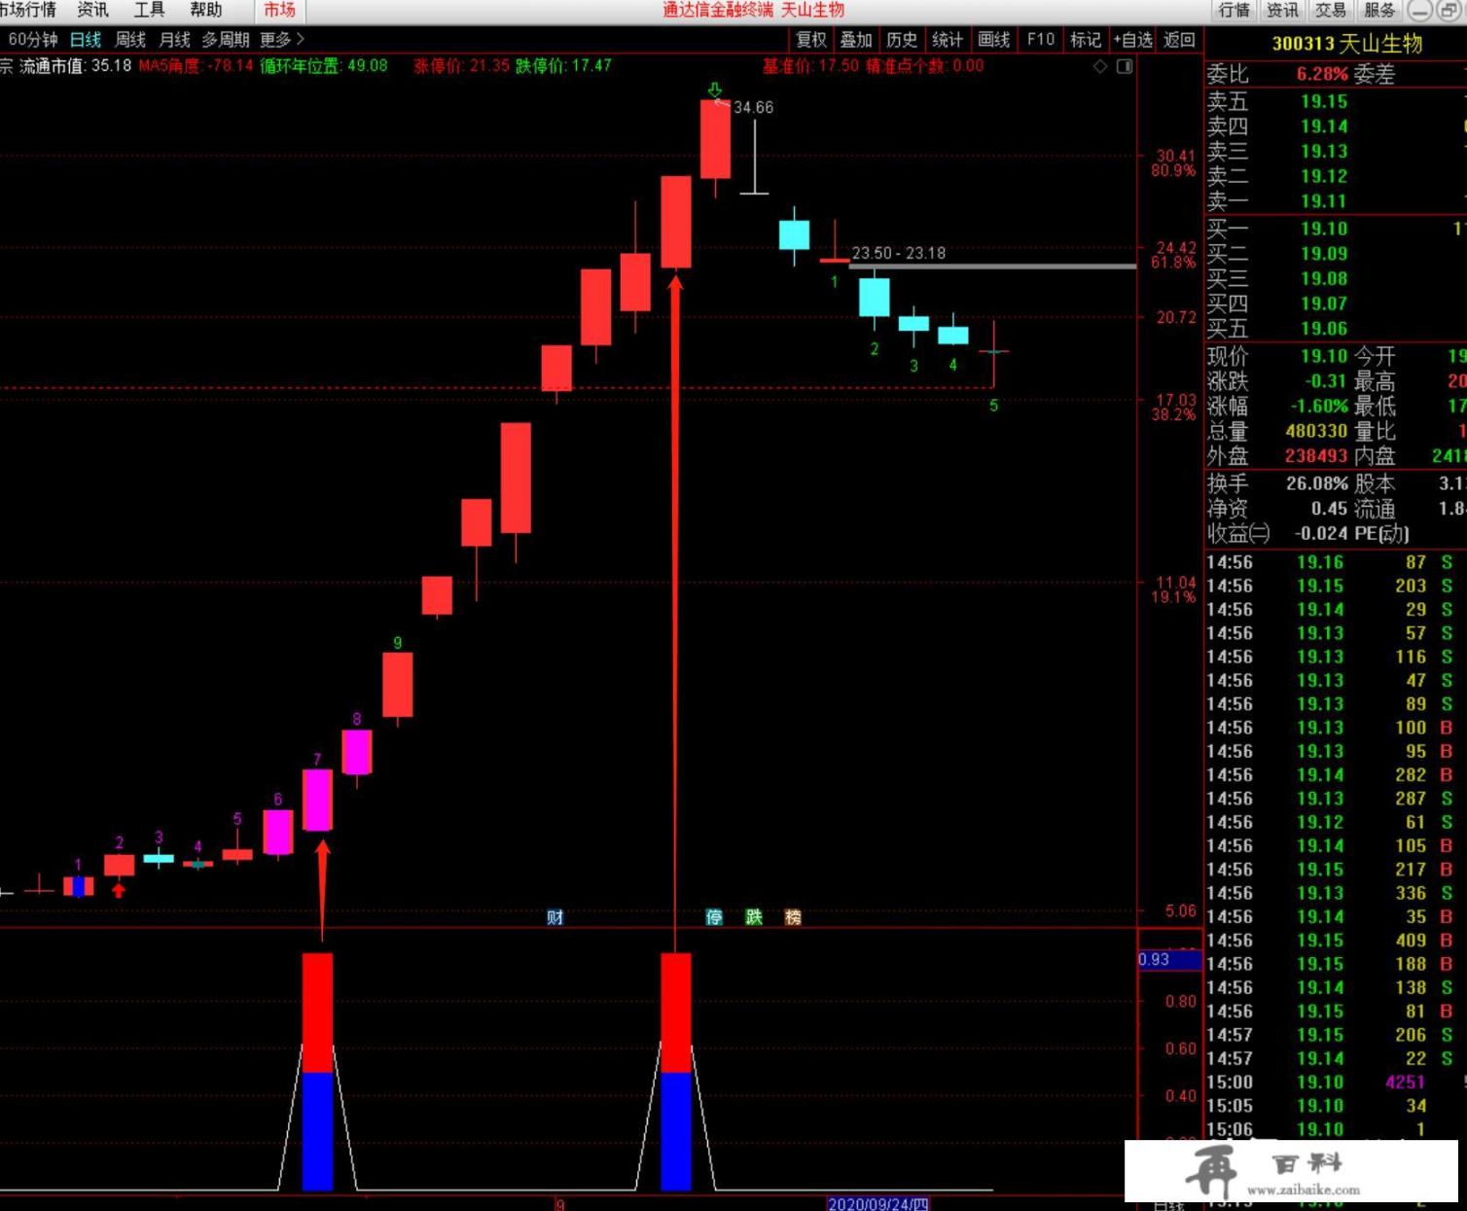The width and height of the screenshot is (1467, 1211).
Task: Click the 2020/09/24/四 date marker
Action: 877,1204
